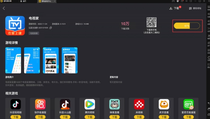Image resolution: width=210 pixels, height=119 pixels.
Task: Download 快手极速版 with its 下载 button
Action: point(40,117)
